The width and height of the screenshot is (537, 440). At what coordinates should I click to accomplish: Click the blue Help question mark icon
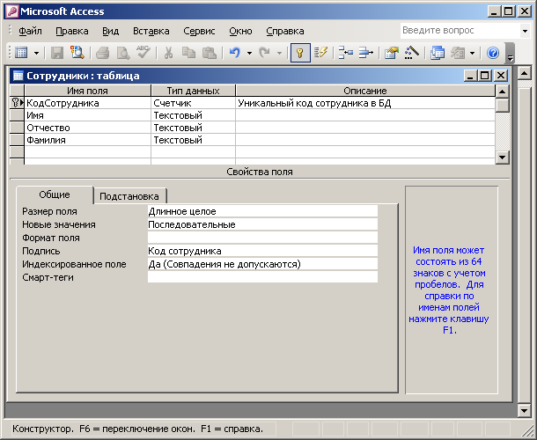[492, 53]
